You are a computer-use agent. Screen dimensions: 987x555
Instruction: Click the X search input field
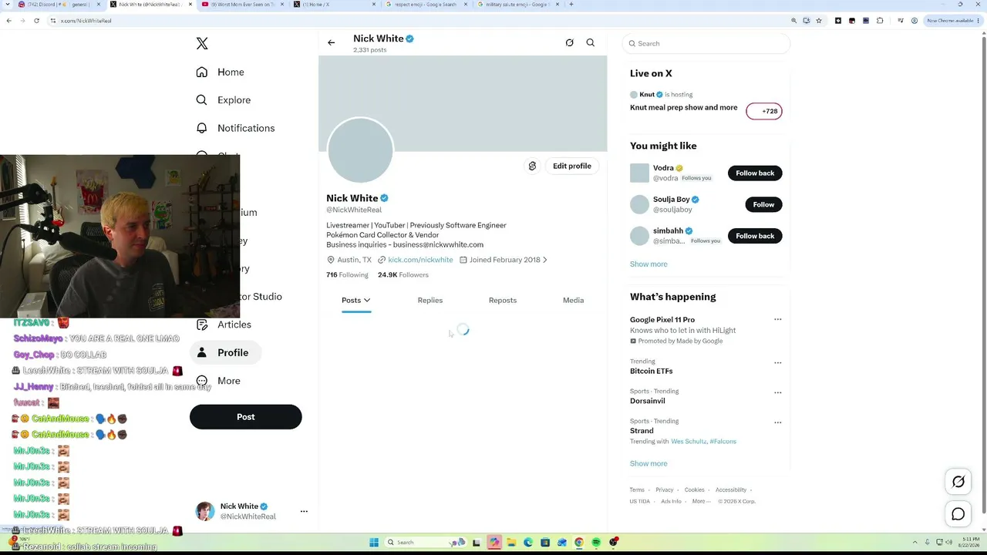[x=706, y=44]
